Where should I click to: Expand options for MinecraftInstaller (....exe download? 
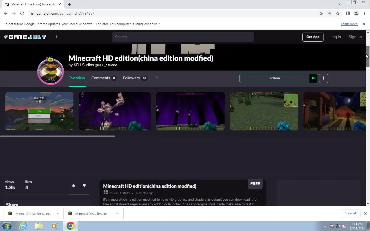(58, 214)
